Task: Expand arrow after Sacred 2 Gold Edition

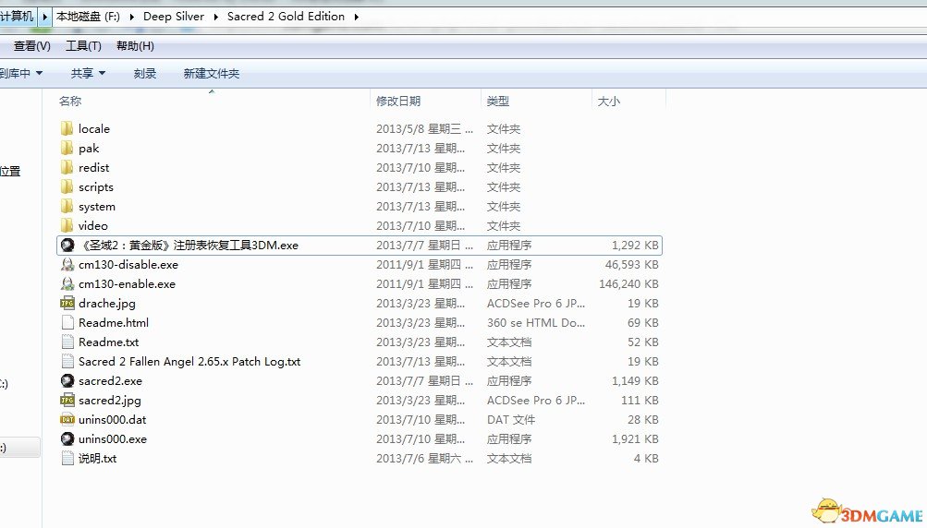Action: click(x=357, y=17)
